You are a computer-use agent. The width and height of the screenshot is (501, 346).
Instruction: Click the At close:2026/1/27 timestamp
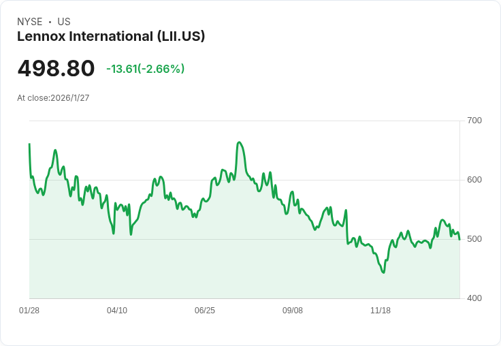pos(53,98)
